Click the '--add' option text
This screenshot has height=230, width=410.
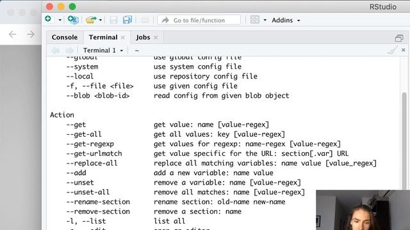pyautogui.click(x=76, y=173)
